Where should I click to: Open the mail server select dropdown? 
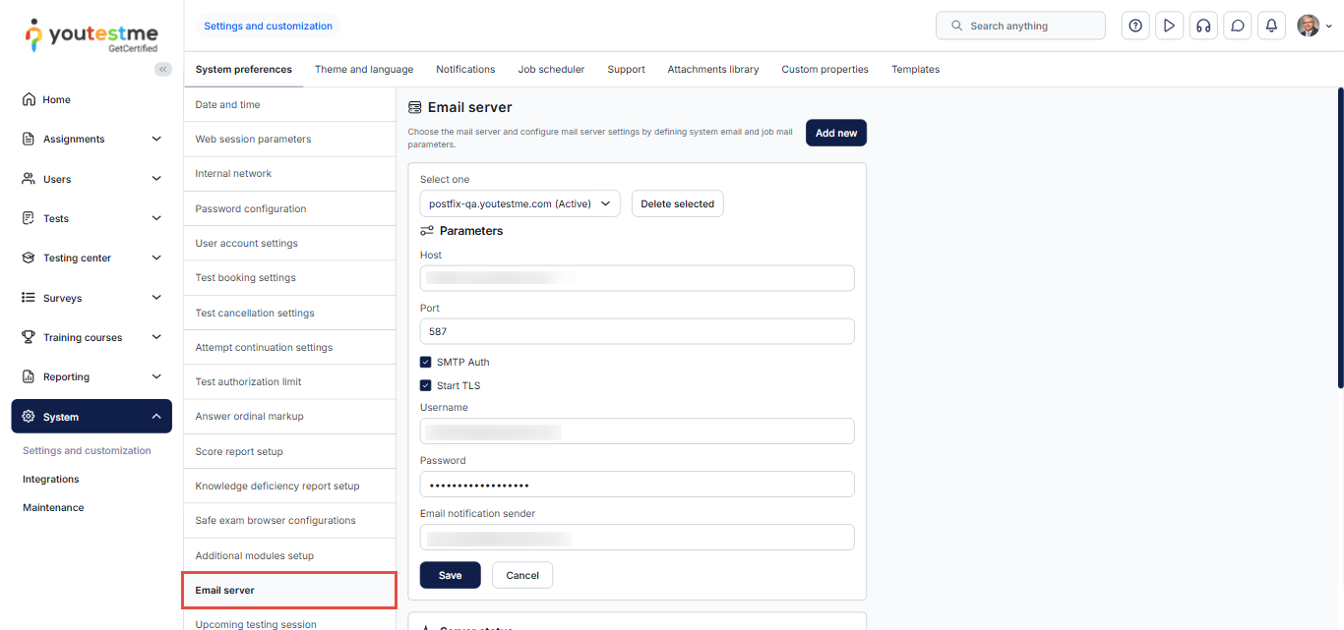(519, 203)
